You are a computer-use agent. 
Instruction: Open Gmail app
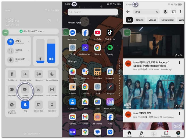(85, 117)
